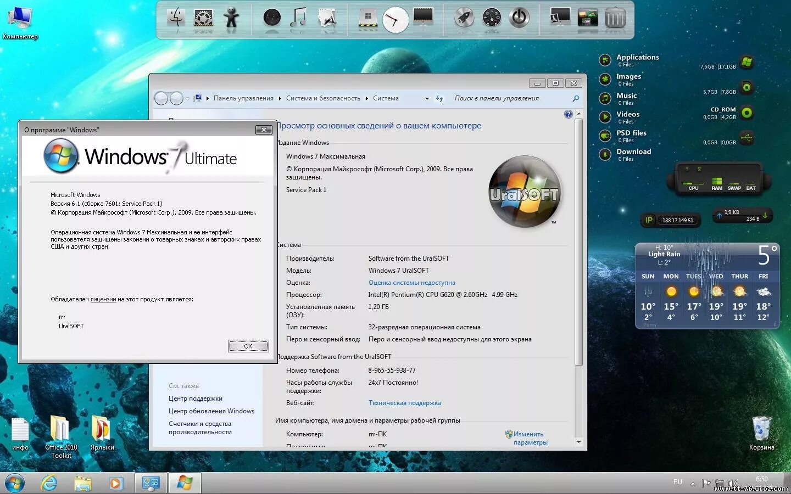Click the IP address widget 188.17.149.51
791x494 pixels.
point(671,220)
